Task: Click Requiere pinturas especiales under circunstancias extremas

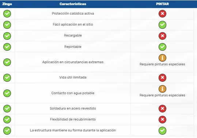Action: [162, 64]
